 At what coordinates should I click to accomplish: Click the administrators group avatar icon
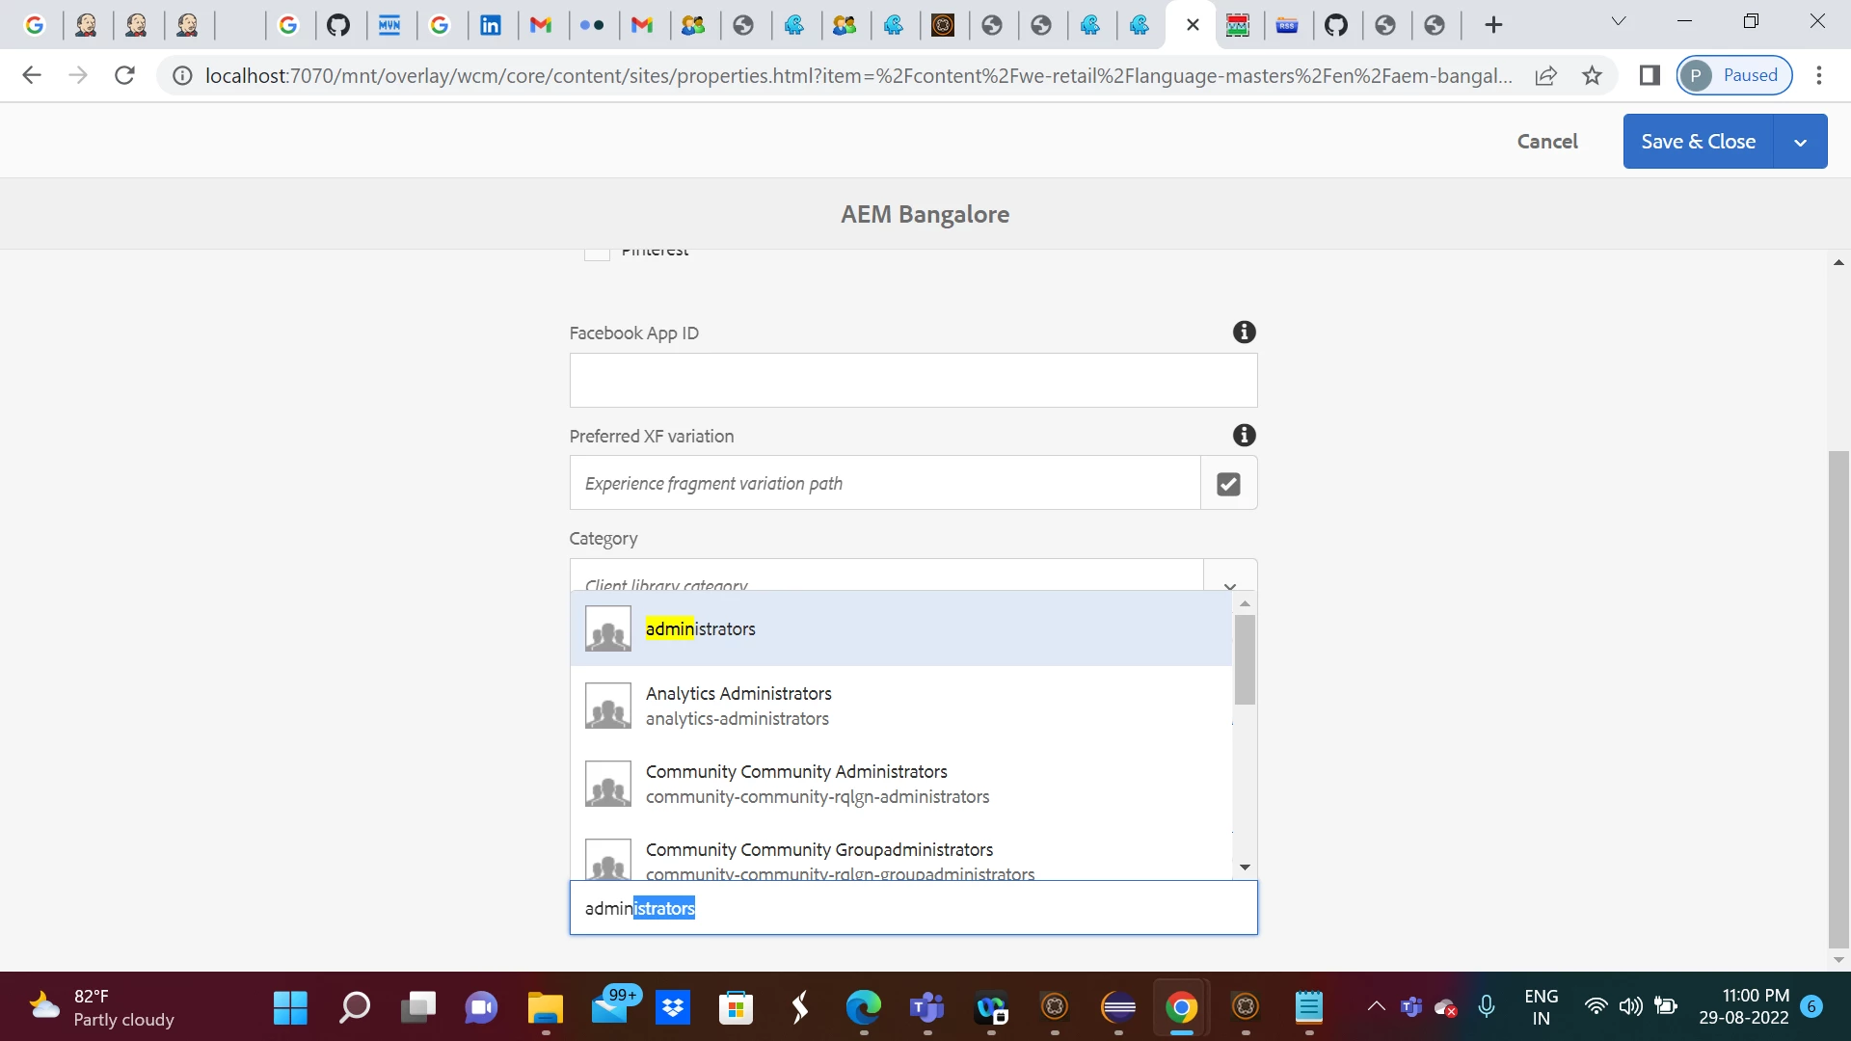click(607, 628)
